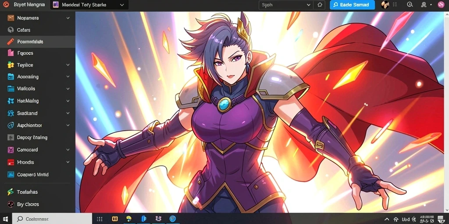Image resolution: width=449 pixels, height=224 pixels.
Task: Select the Catars sidebar icon
Action: point(11,30)
